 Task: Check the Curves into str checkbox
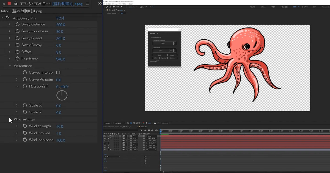(x=58, y=73)
